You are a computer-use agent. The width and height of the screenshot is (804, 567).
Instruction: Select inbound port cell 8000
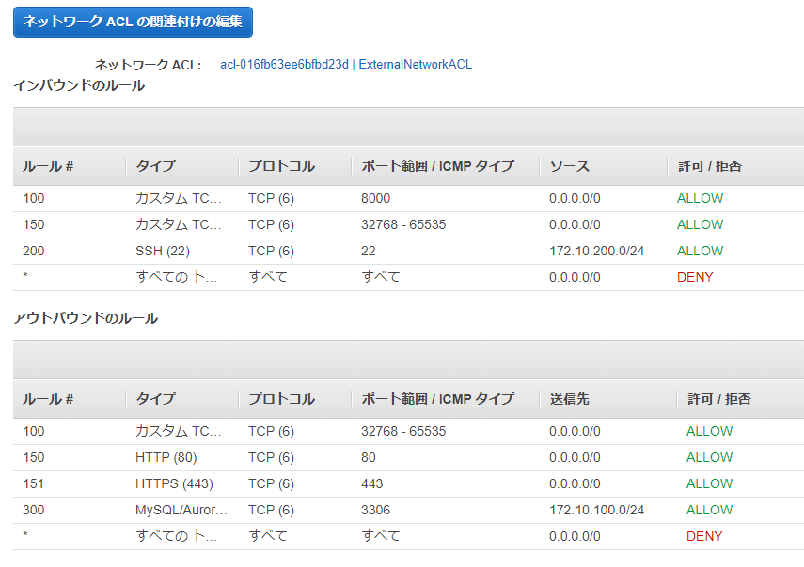point(375,199)
